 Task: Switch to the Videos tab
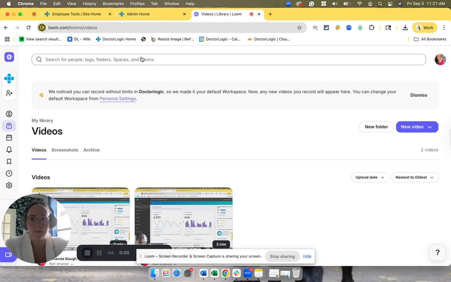[39, 150]
